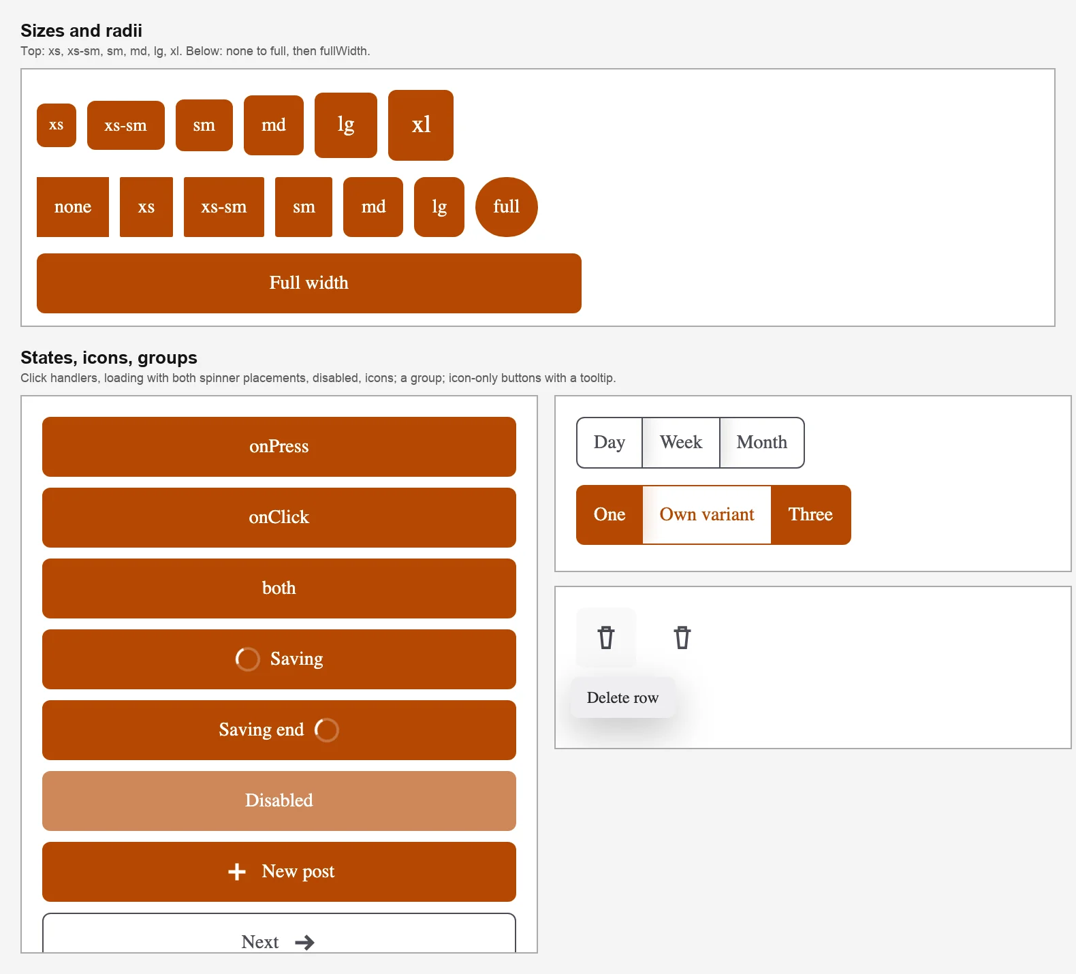Select the Month segment
Image resolution: width=1076 pixels, height=974 pixels.
pos(762,443)
